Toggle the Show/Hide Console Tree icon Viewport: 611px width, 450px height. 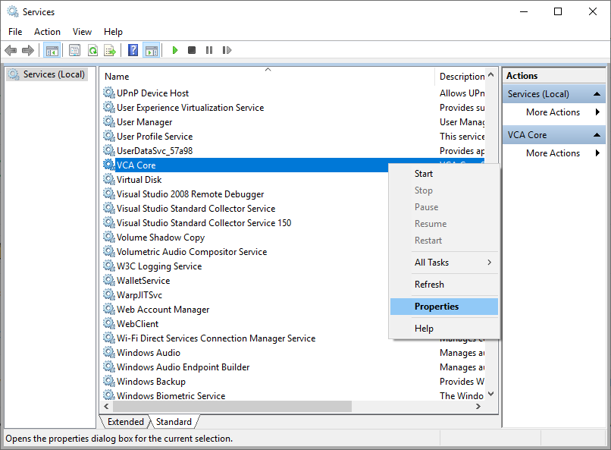(x=52, y=50)
